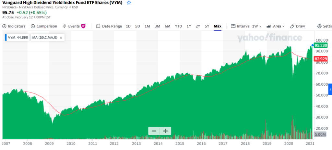The image size is (332, 150).
Task: Select the 1D range
Action: pyautogui.click(x=128, y=26)
